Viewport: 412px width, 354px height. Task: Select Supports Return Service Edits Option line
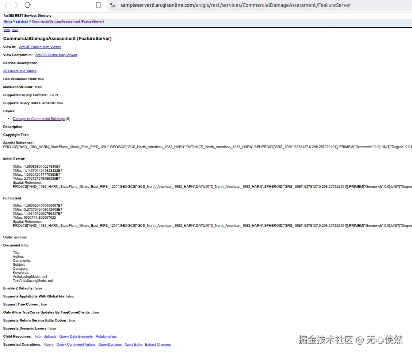(x=39, y=320)
